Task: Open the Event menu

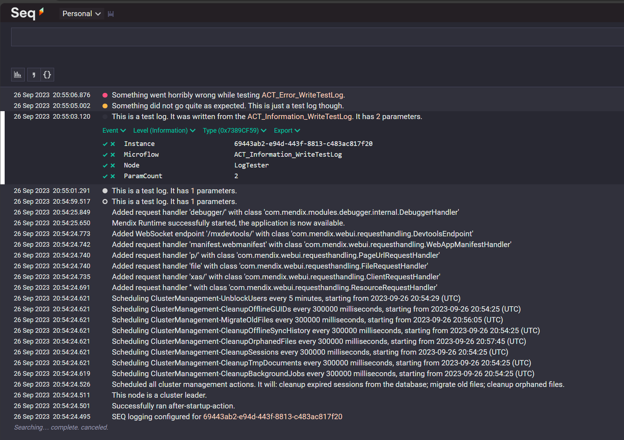Action: [x=114, y=131]
